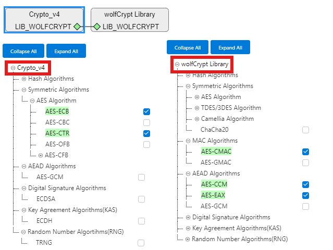This screenshot has height=250, width=333.
Task: Click Collapse All above wolfCrypt Library tree
Action: (x=188, y=47)
